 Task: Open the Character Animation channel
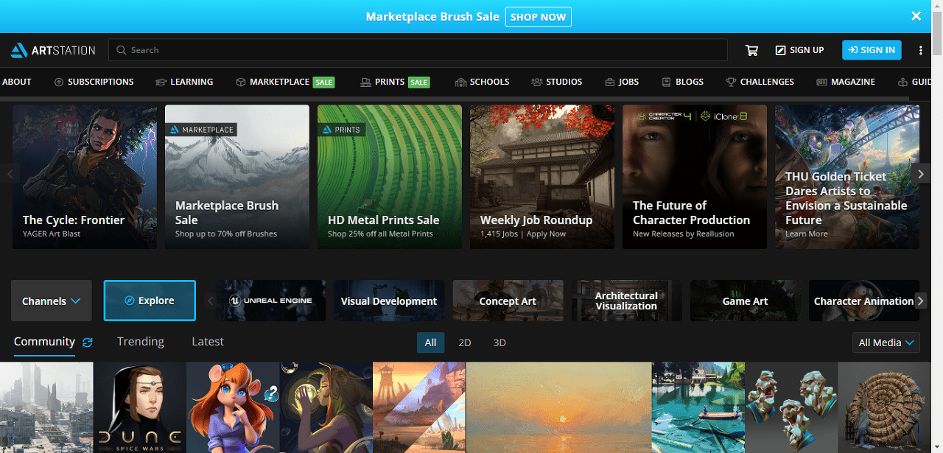863,301
